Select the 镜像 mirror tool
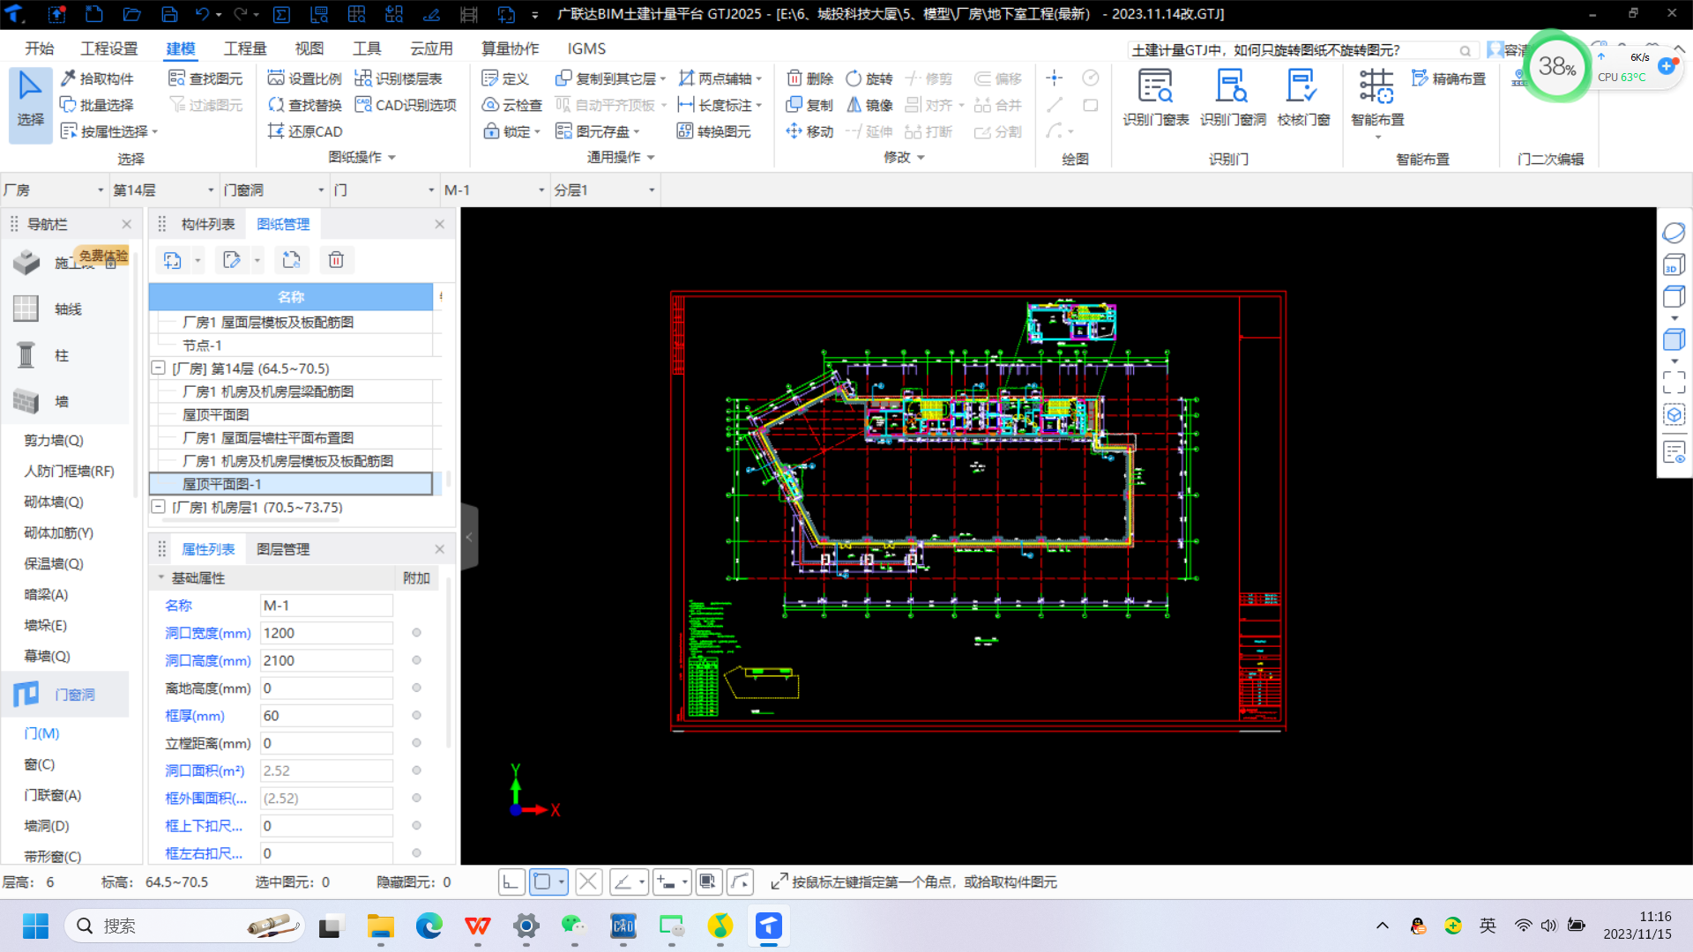The image size is (1693, 952). (869, 105)
